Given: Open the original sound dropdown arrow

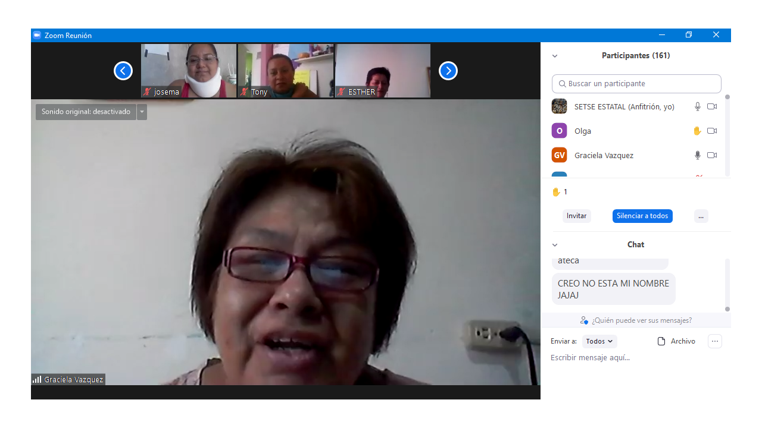Looking at the screenshot, I should click(x=142, y=112).
